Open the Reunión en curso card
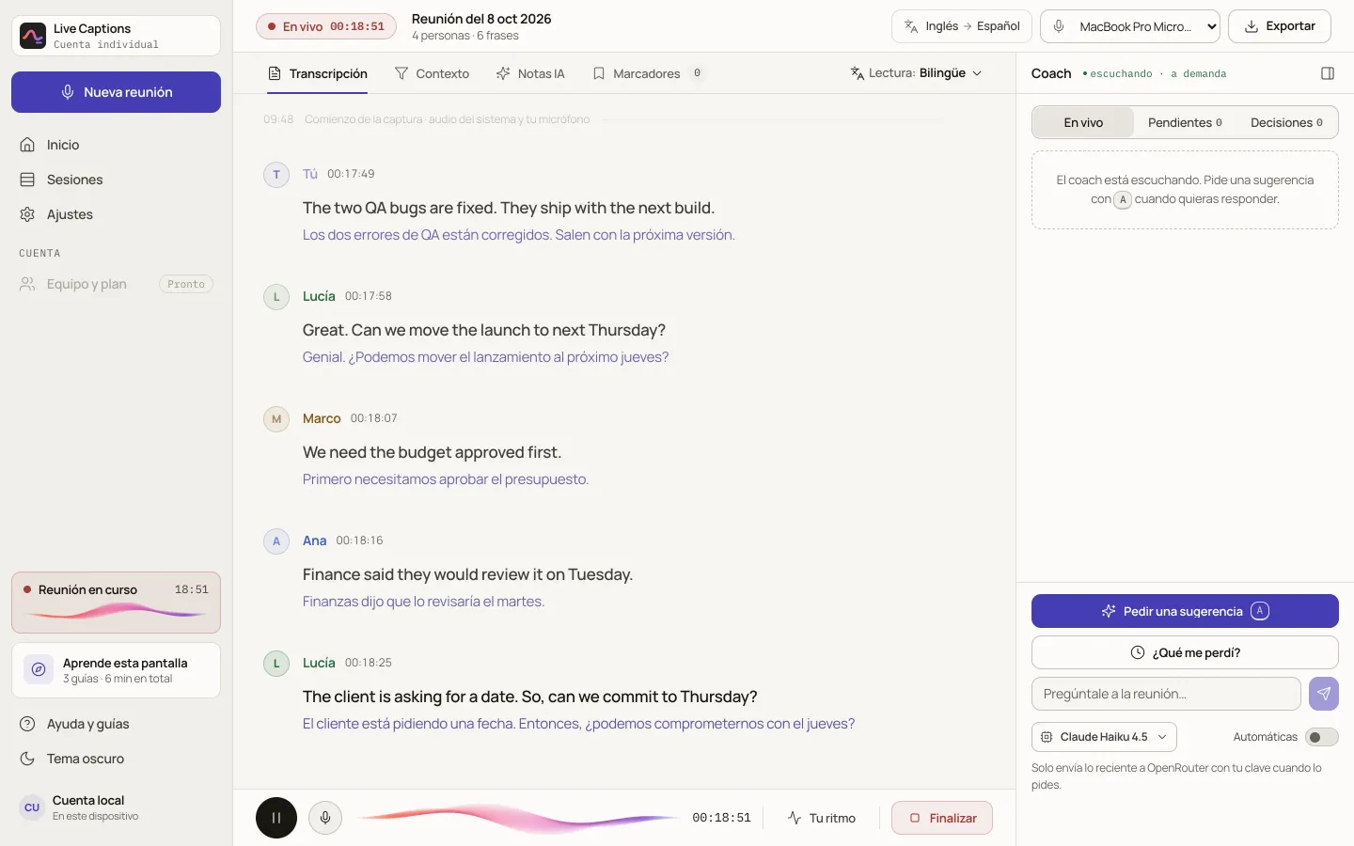Screen dimensions: 1354x846 click(x=116, y=603)
